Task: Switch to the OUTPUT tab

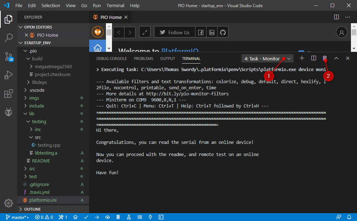Action: tap(168, 59)
